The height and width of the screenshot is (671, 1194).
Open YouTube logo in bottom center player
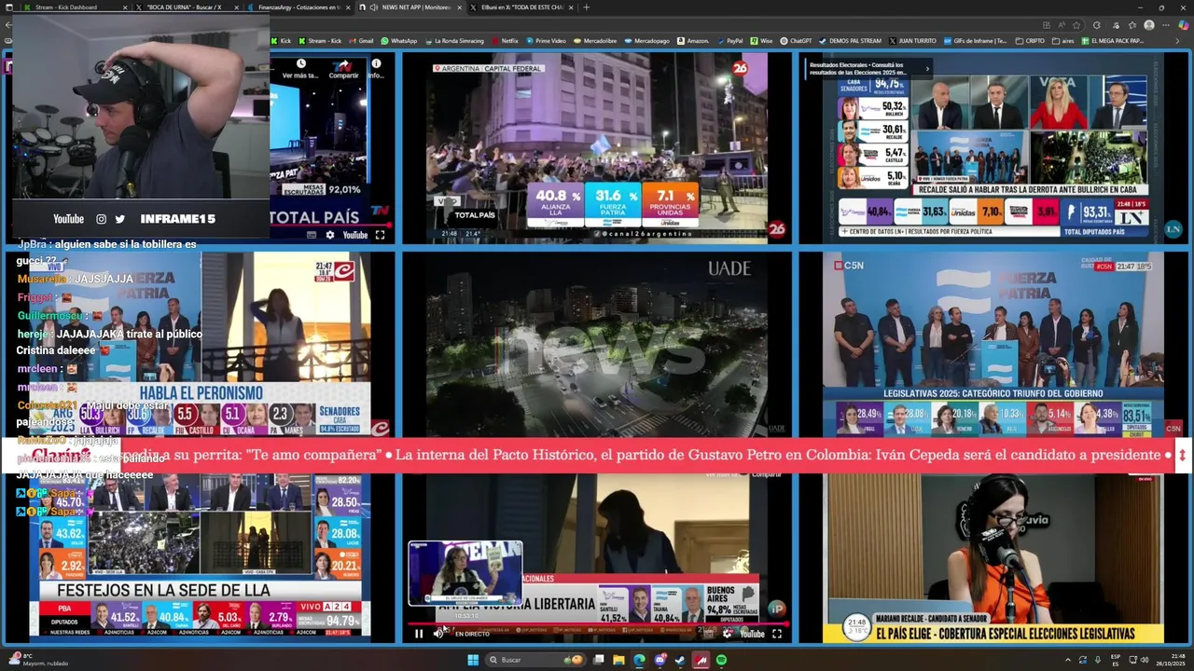coord(752,634)
